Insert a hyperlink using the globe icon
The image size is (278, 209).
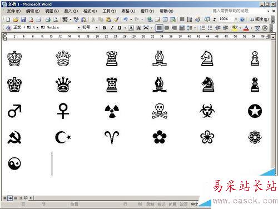point(150,19)
